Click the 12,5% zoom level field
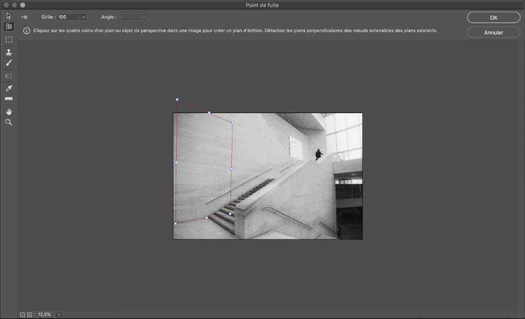The width and height of the screenshot is (525, 319). 45,314
